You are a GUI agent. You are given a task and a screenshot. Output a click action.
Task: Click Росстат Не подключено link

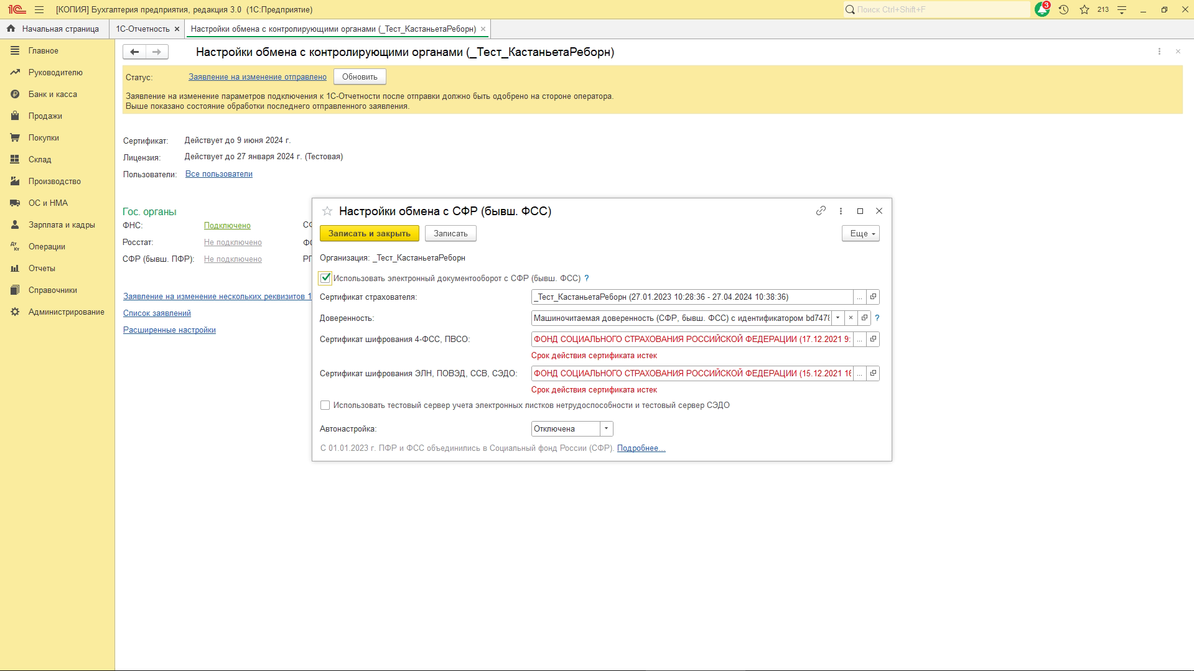pyautogui.click(x=233, y=243)
